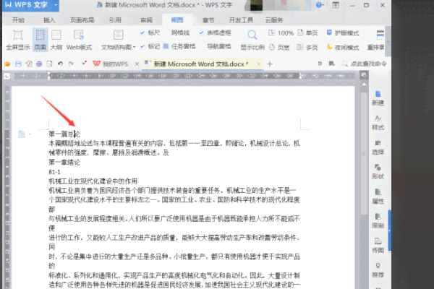Open the 限制 restrict editing side panel
The image size is (434, 289).
[378, 220]
